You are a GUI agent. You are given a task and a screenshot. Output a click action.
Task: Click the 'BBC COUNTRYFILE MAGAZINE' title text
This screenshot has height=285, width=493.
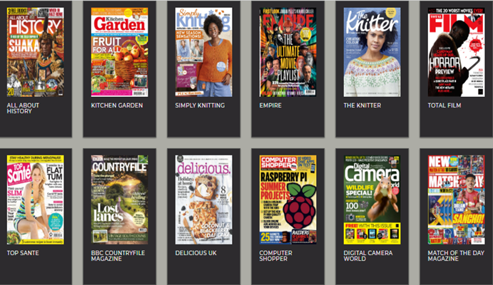[118, 256]
